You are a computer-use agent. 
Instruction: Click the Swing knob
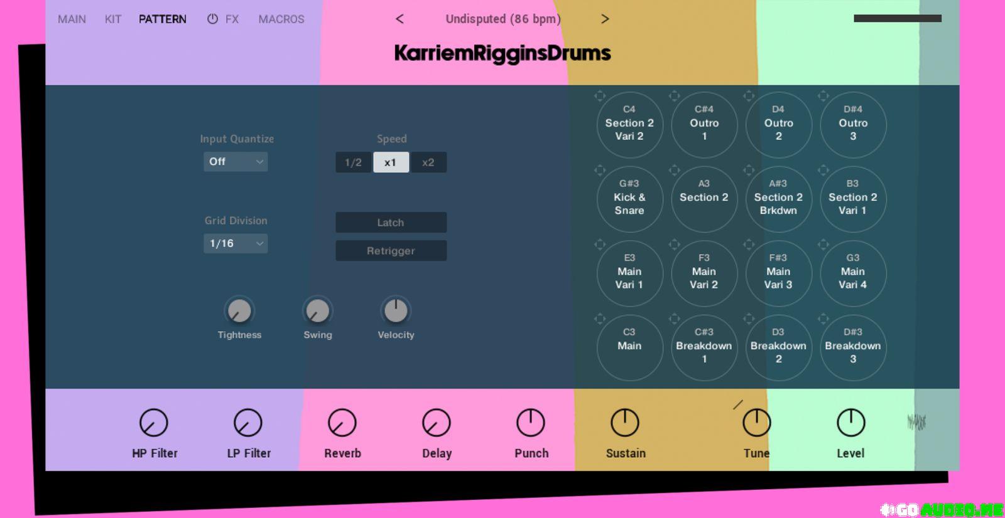317,310
